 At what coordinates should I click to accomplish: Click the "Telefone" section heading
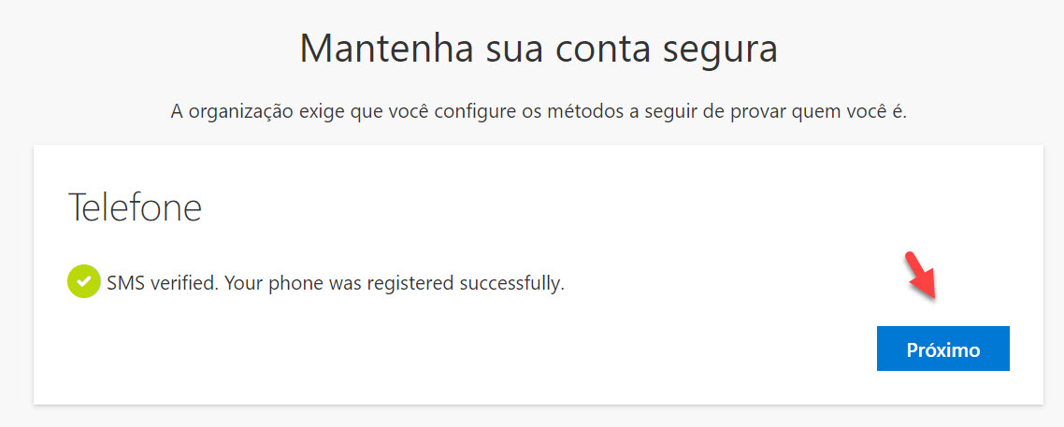click(135, 207)
